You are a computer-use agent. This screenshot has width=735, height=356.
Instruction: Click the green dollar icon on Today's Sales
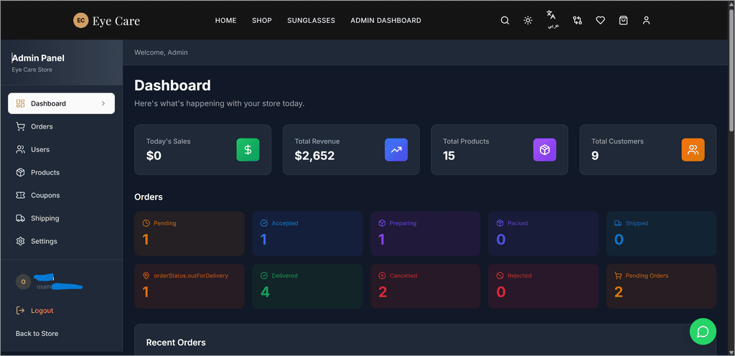(248, 150)
